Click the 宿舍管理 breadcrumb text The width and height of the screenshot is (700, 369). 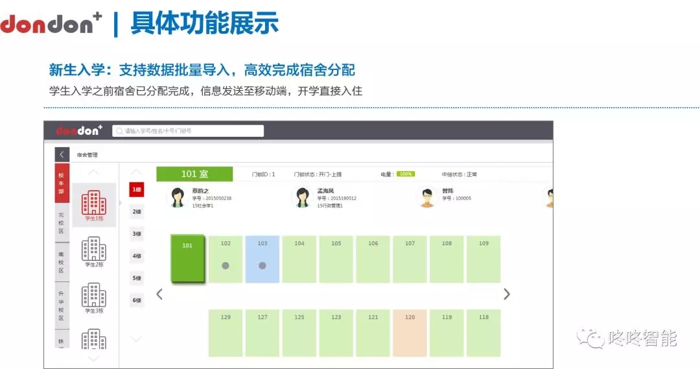[87, 155]
